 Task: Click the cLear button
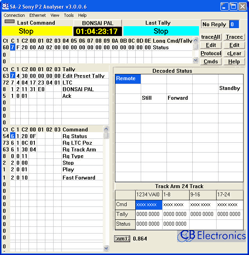click(x=234, y=54)
